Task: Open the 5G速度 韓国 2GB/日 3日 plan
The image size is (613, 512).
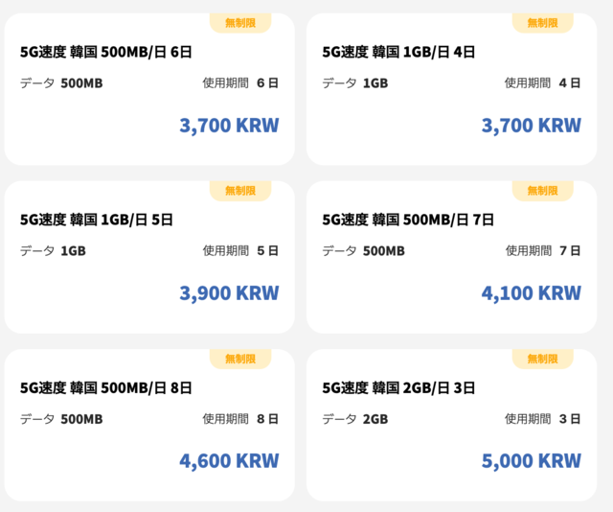Action: (x=398, y=388)
